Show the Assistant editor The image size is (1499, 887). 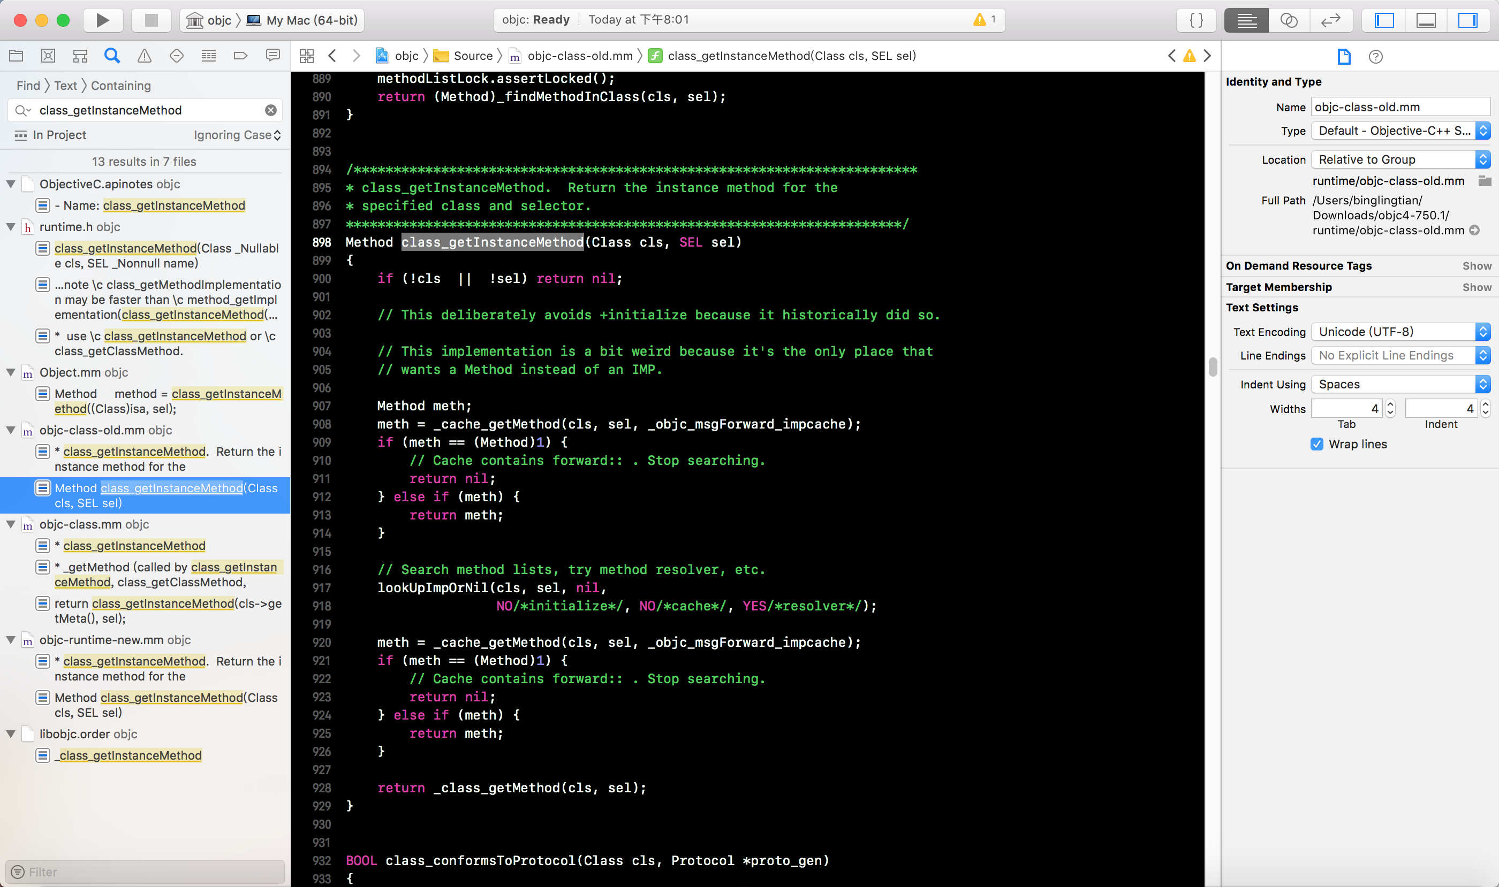click(x=1289, y=20)
